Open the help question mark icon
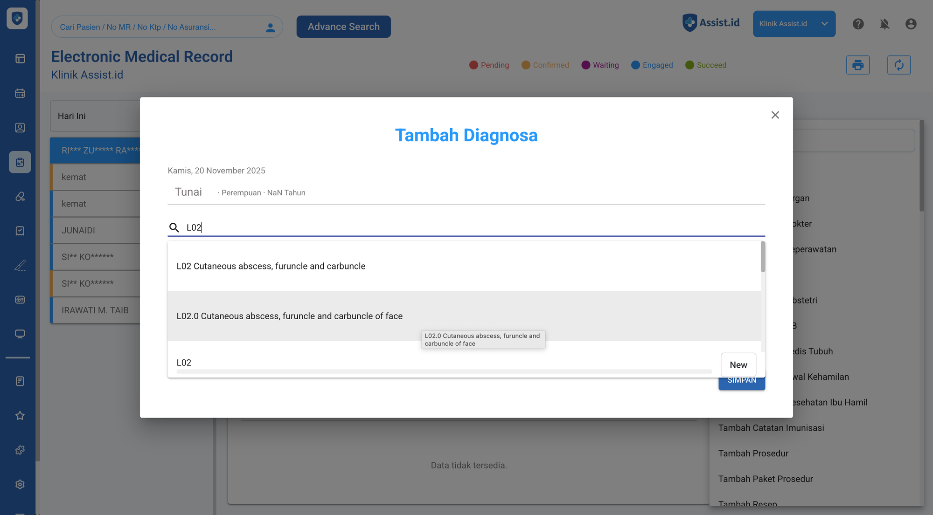 coord(858,24)
